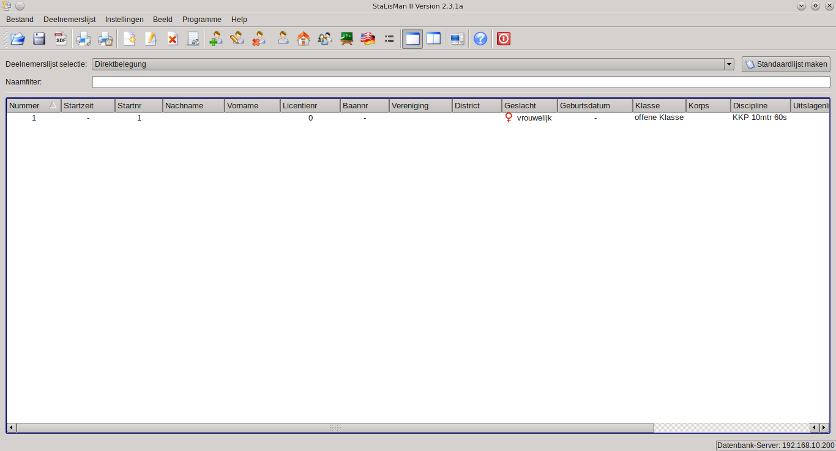Screen dimensions: 836x451
Task: Click the open folder icon in toolbar
Action: (18, 39)
